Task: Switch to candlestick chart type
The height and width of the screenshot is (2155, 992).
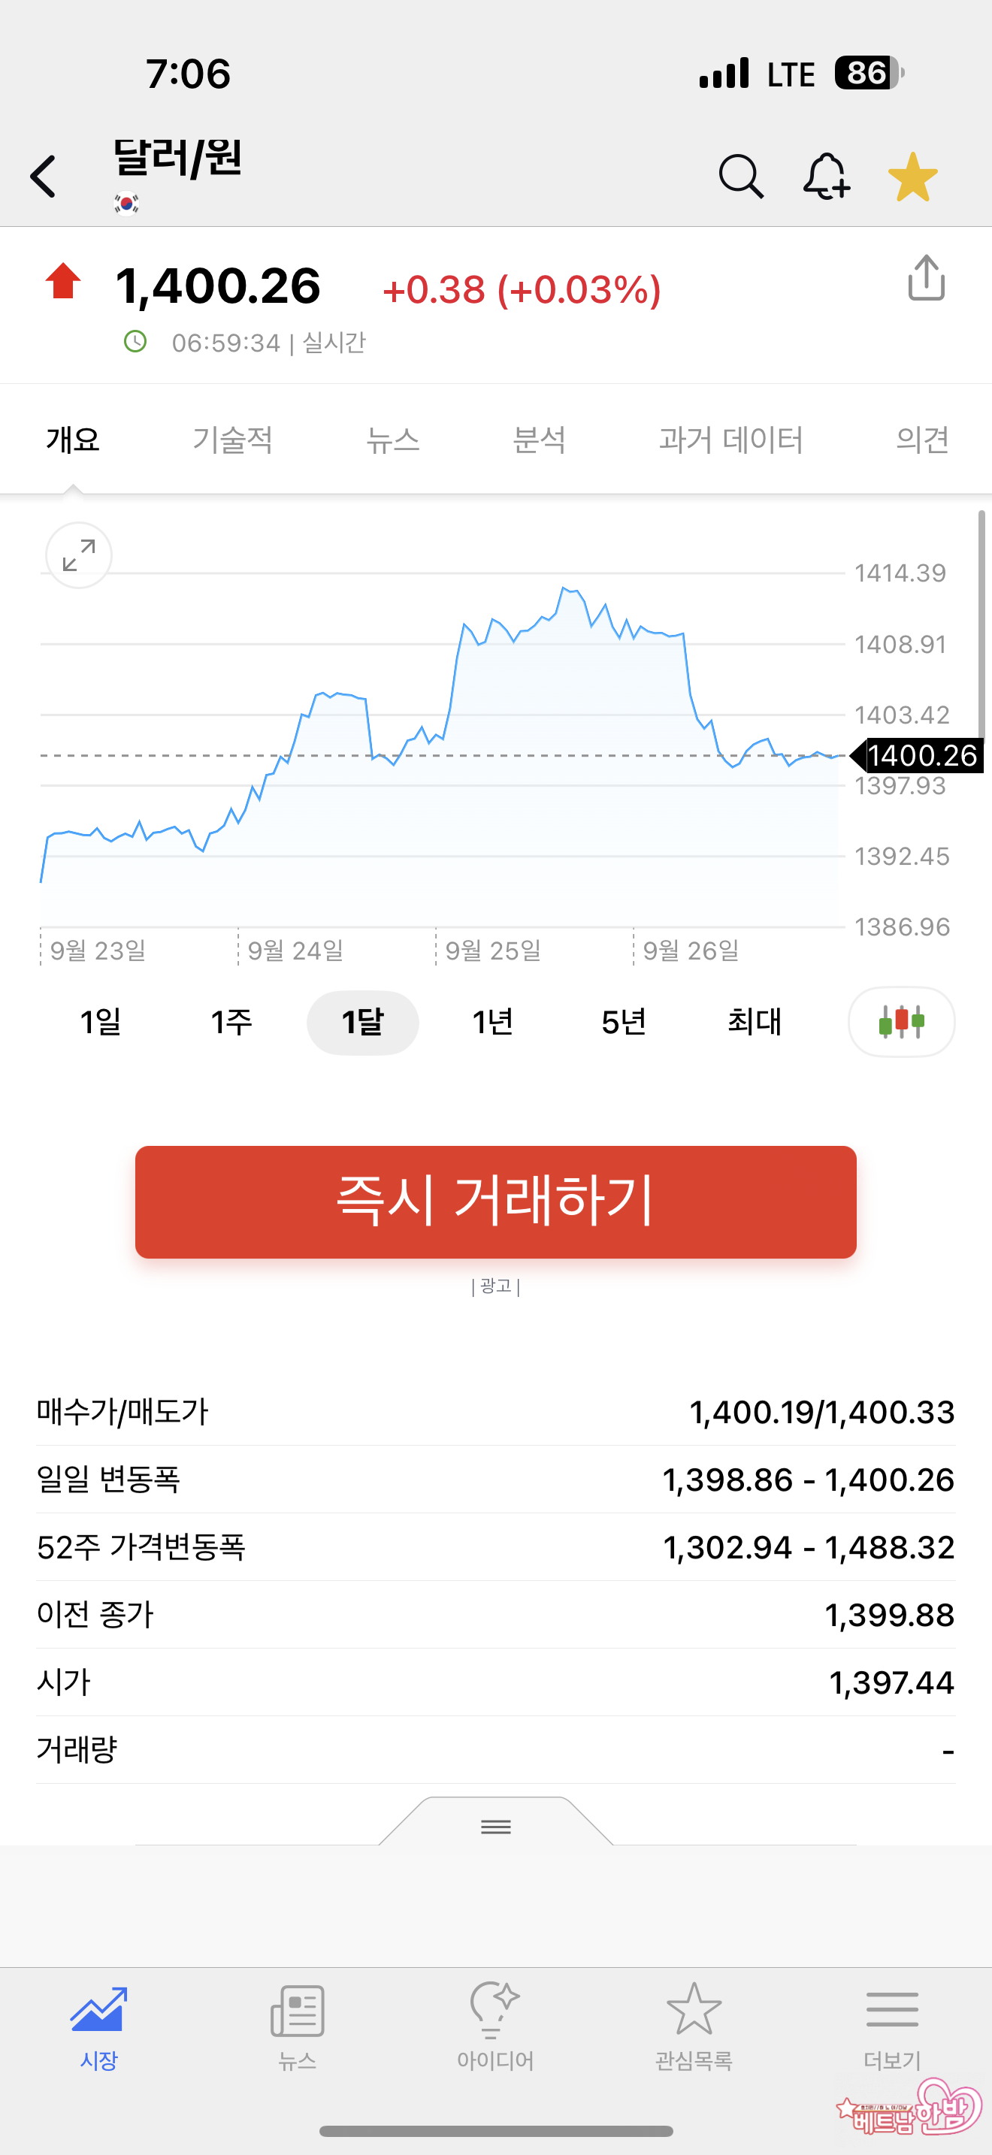Action: click(901, 1021)
